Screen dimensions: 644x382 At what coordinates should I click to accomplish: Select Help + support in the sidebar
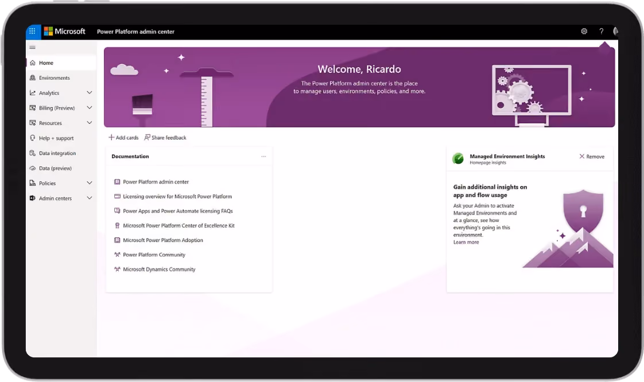click(61, 138)
